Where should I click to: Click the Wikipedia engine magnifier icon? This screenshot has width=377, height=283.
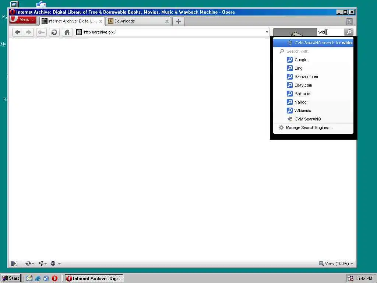[290, 111]
